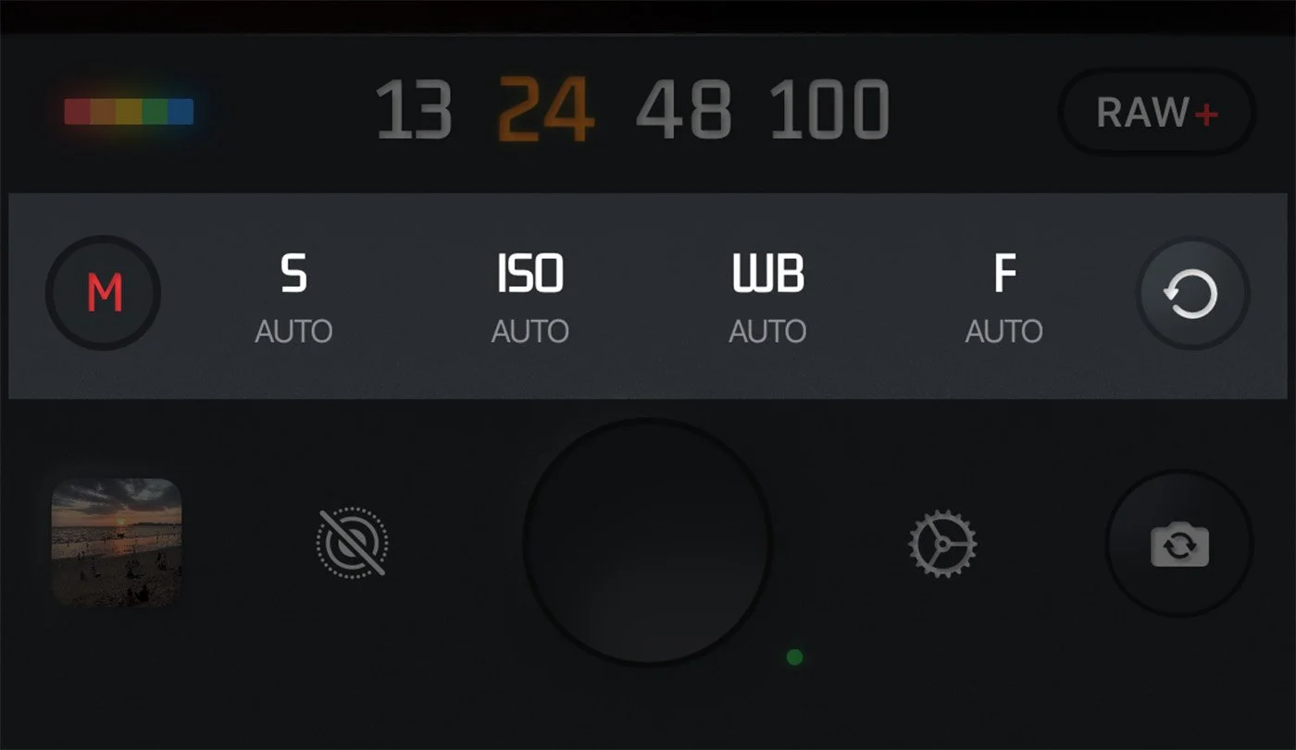Open the rainbow color filter strip
This screenshot has height=750, width=1296.
pos(129,112)
